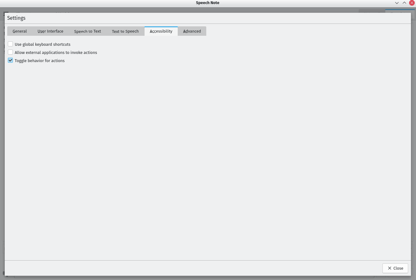This screenshot has width=416, height=280.
Task: Maximize the Speech Note window
Action: pos(404,3)
